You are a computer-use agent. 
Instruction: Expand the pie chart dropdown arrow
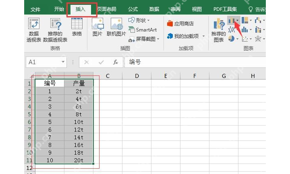pos(237,39)
